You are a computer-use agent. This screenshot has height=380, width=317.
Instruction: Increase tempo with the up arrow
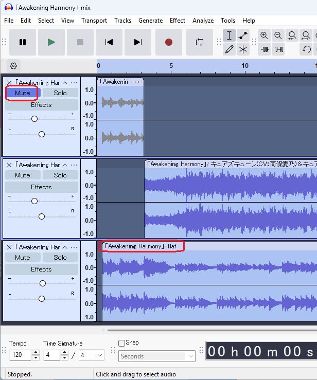click(x=36, y=352)
